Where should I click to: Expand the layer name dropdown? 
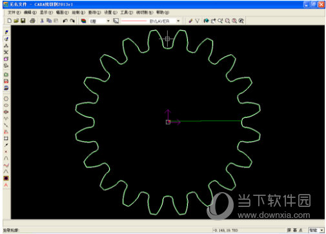coord(108,21)
